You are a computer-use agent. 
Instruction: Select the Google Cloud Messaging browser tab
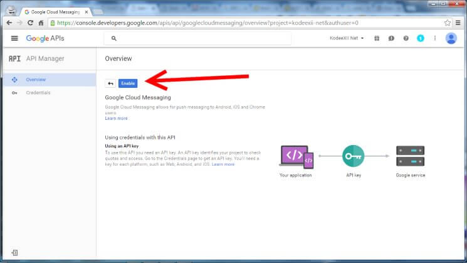(55, 12)
